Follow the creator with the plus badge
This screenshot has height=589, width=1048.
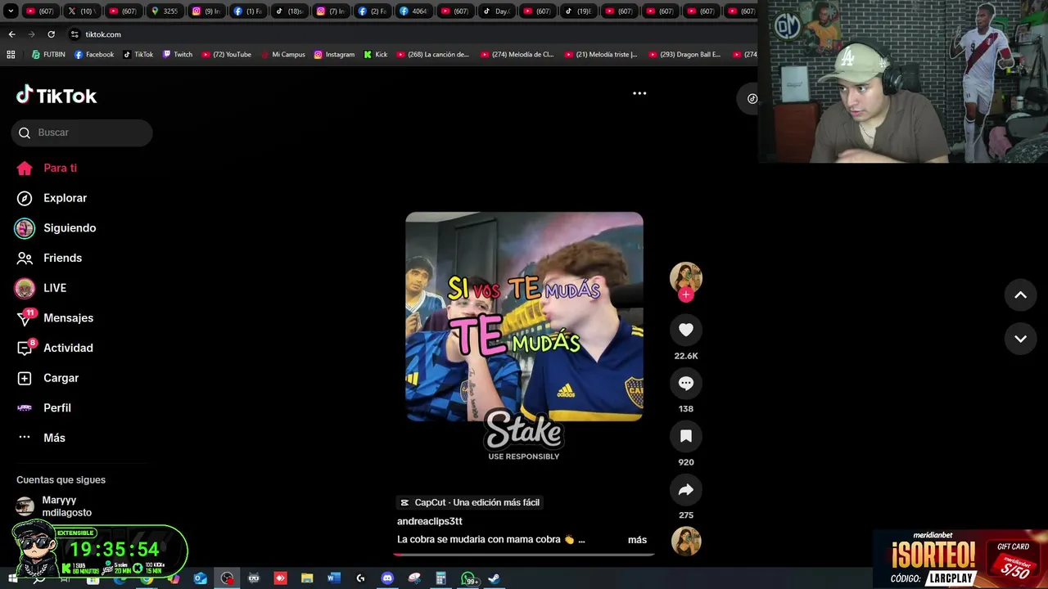686,294
